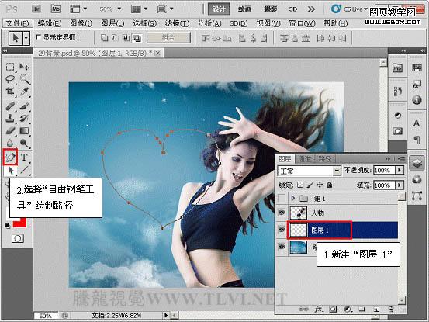The height and width of the screenshot is (322, 429).
Task: Activate the Crop tool
Action: coord(10,92)
